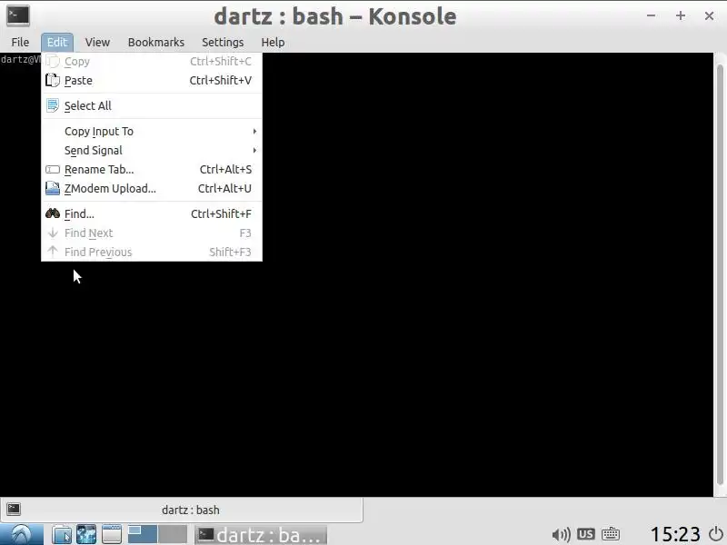Click the keyboard tray icon
The image size is (727, 545).
[x=610, y=534]
